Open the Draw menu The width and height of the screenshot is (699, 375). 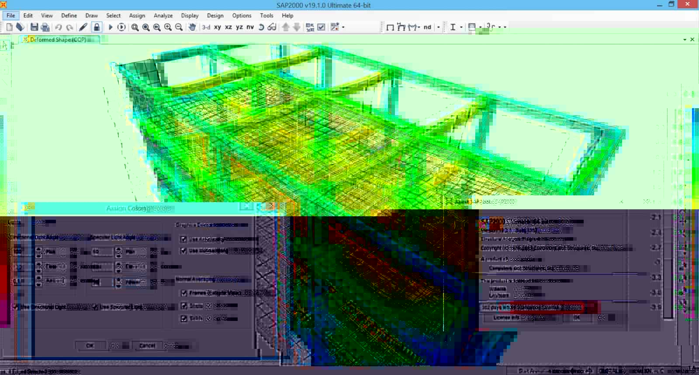tap(91, 15)
